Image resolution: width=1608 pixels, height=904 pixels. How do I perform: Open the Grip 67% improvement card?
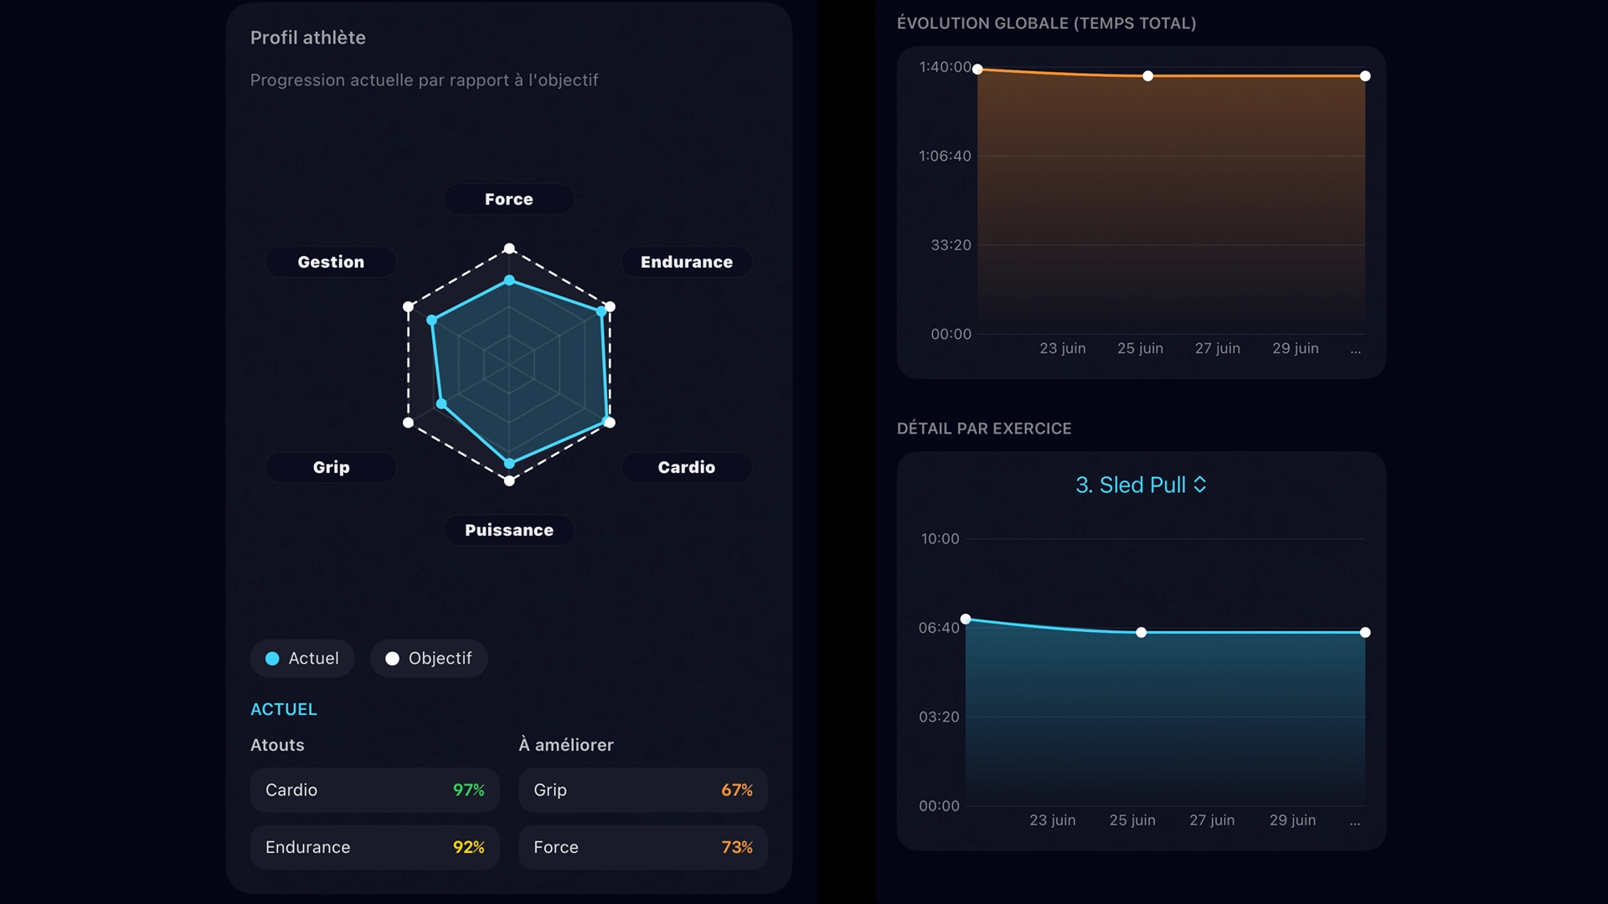click(643, 790)
